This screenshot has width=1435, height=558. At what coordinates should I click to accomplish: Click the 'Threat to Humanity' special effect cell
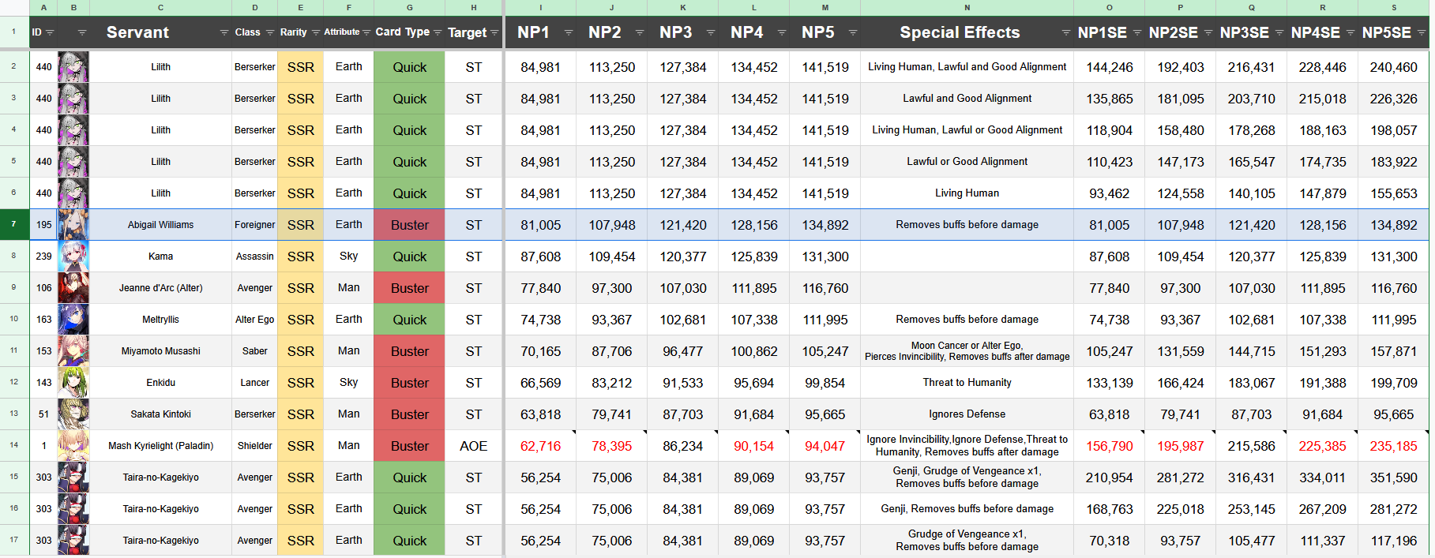point(967,383)
